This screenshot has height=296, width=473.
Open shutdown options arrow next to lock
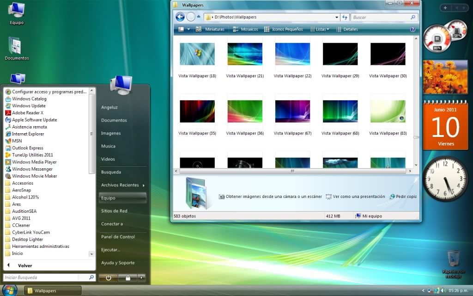141,277
